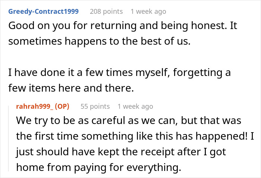Open the reply's 1 week ago timestamp
Viewport: 261px width, 178px height.
135,107
